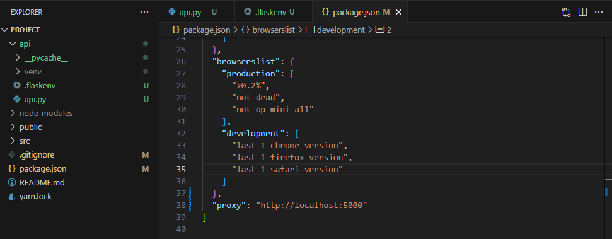Open .flaskenv file in explorer tree
The height and width of the screenshot is (239, 612).
[79, 86]
